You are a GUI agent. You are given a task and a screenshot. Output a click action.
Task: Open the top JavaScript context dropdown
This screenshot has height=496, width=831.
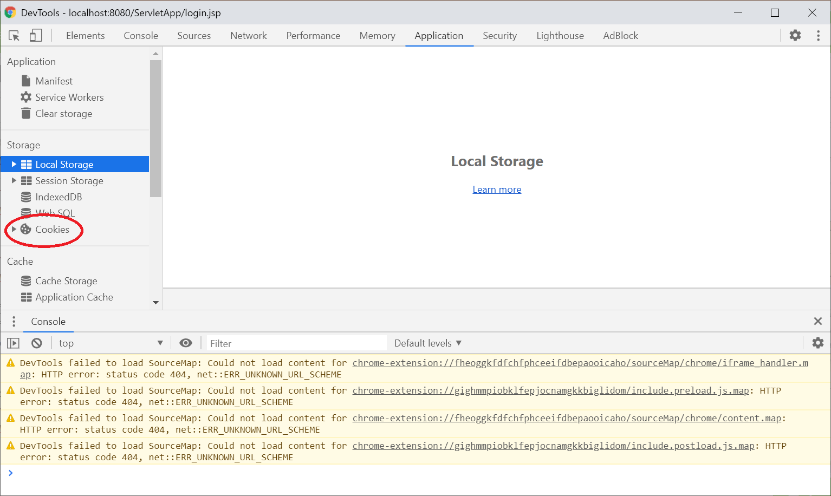point(111,343)
